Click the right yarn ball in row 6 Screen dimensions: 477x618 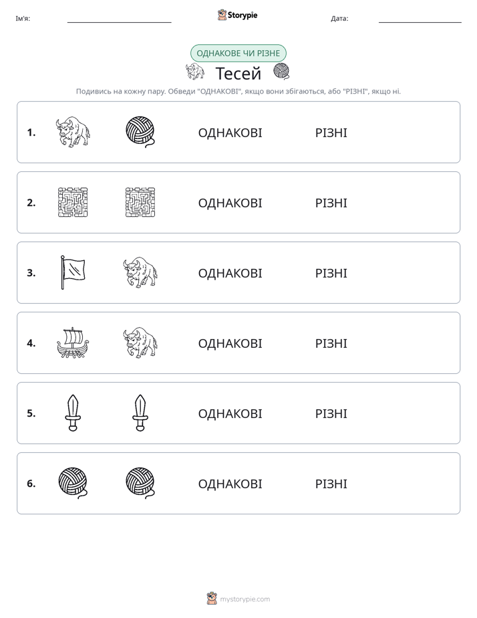point(140,483)
